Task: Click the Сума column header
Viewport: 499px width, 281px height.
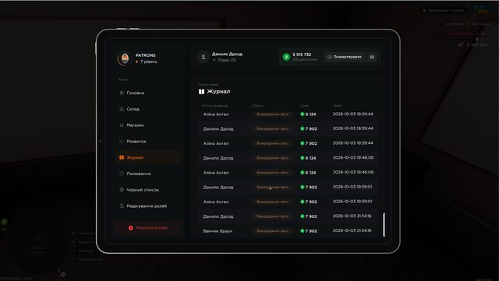Action: point(304,106)
